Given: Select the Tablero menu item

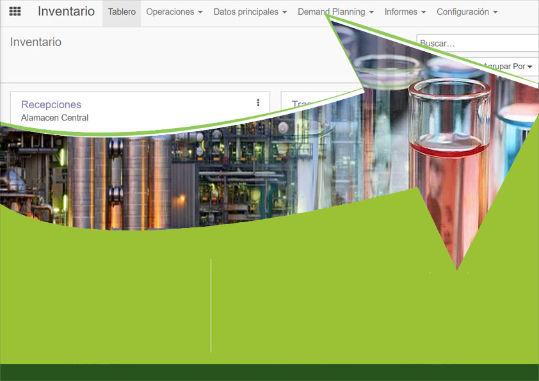Looking at the screenshot, I should (122, 12).
